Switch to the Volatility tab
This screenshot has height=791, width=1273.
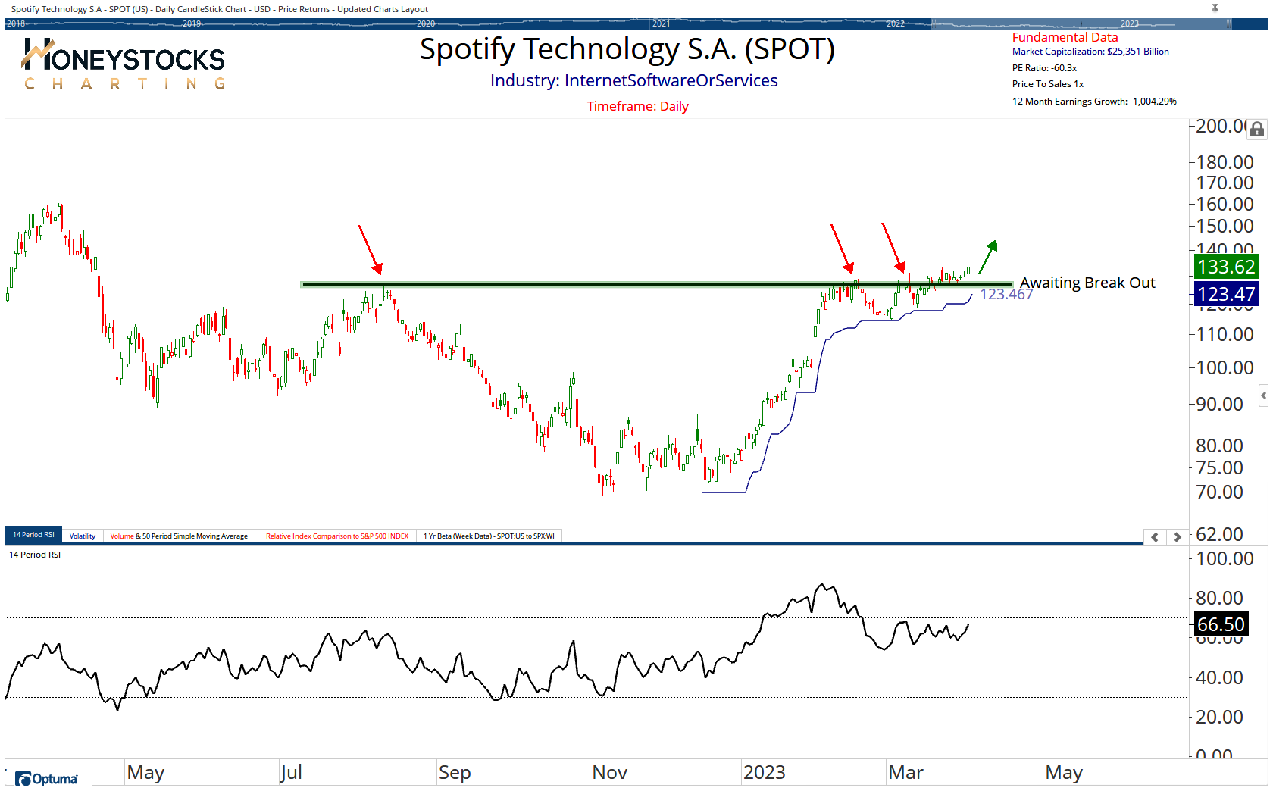click(83, 536)
